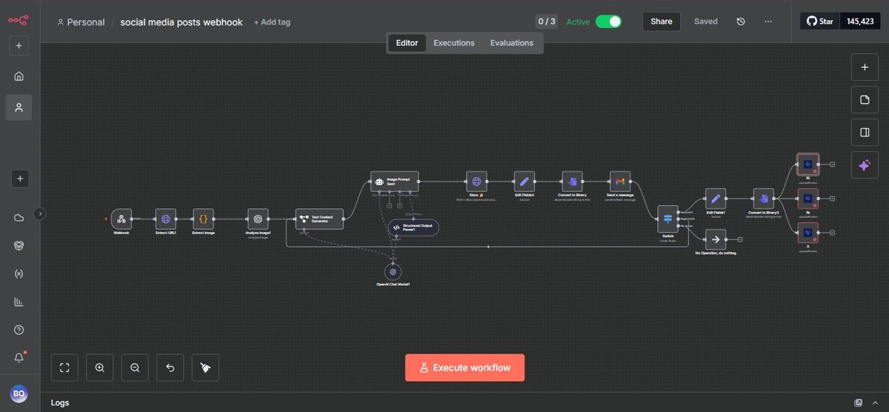Toggle the focus panel icon on the right
This screenshot has width=889, height=412.
coord(864,133)
